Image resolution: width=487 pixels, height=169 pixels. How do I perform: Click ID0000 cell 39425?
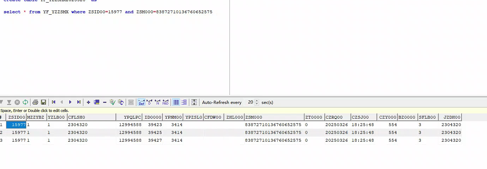click(x=155, y=133)
